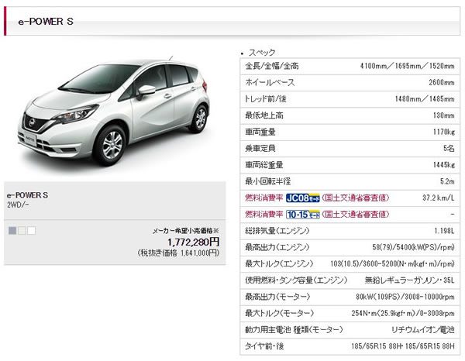
Task: Click the e-POWER S grade name under image
Action: (x=27, y=195)
